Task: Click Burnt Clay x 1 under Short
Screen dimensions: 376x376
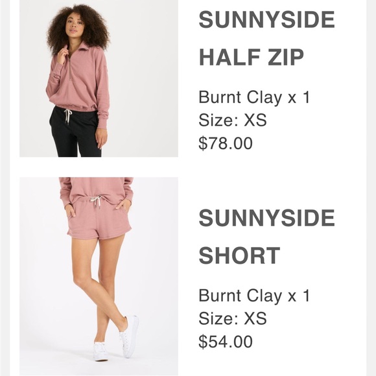Action: point(254,296)
